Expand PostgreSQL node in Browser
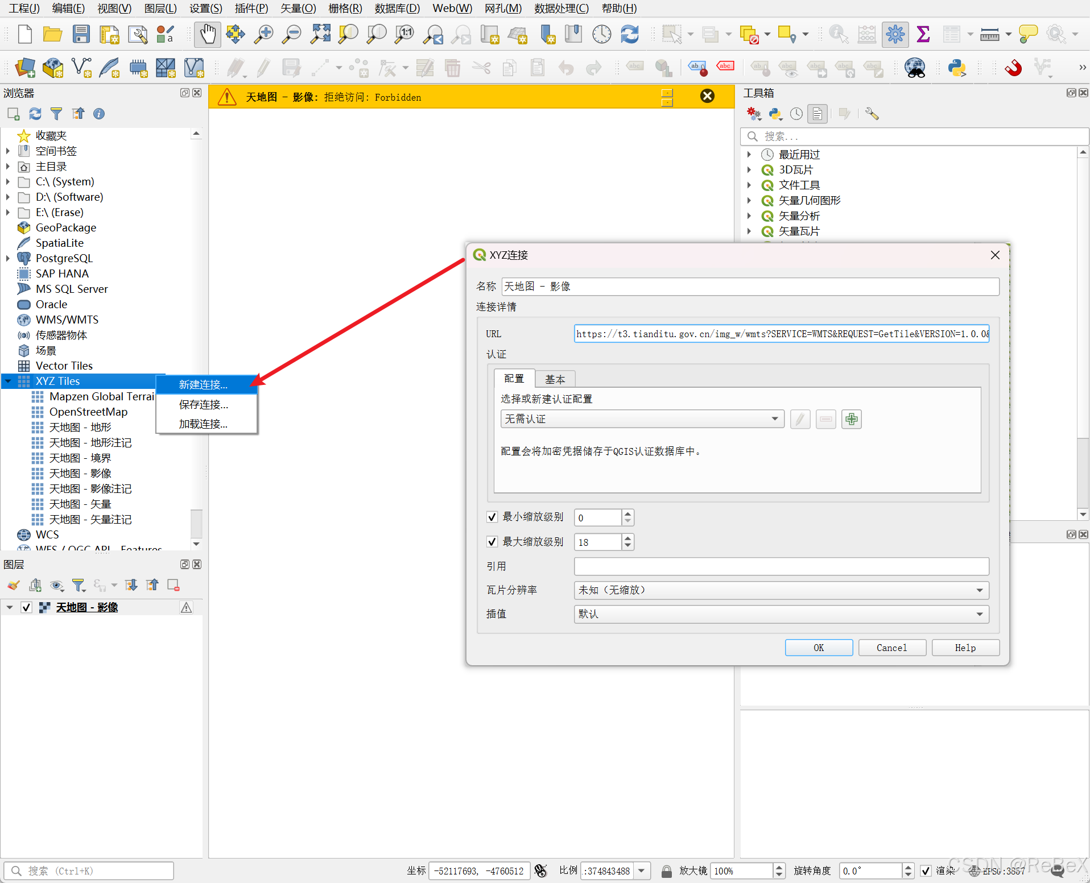 point(8,258)
